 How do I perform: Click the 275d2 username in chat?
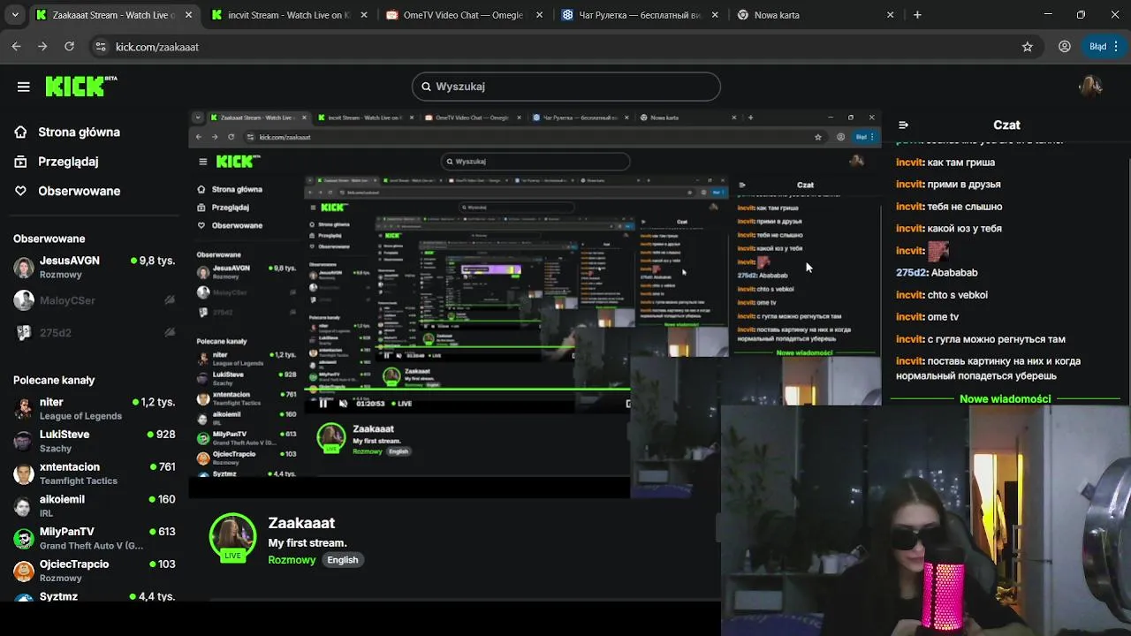pos(912,273)
